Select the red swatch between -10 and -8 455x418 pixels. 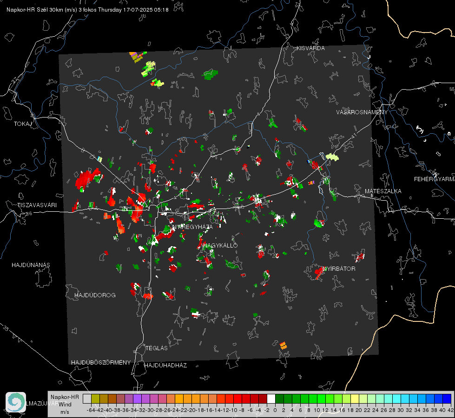tap(237, 398)
